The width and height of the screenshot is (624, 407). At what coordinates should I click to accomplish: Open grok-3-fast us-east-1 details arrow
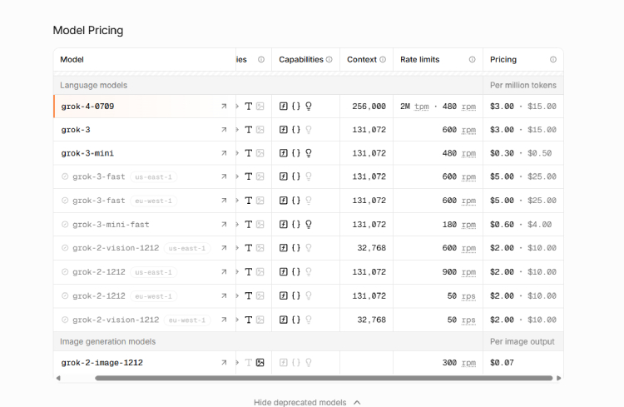[x=224, y=176]
